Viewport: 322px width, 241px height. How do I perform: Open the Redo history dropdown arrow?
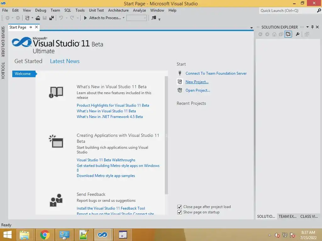coord(77,18)
